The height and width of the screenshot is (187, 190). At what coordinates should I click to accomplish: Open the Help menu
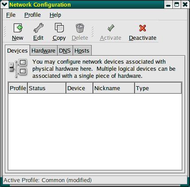click(x=55, y=15)
